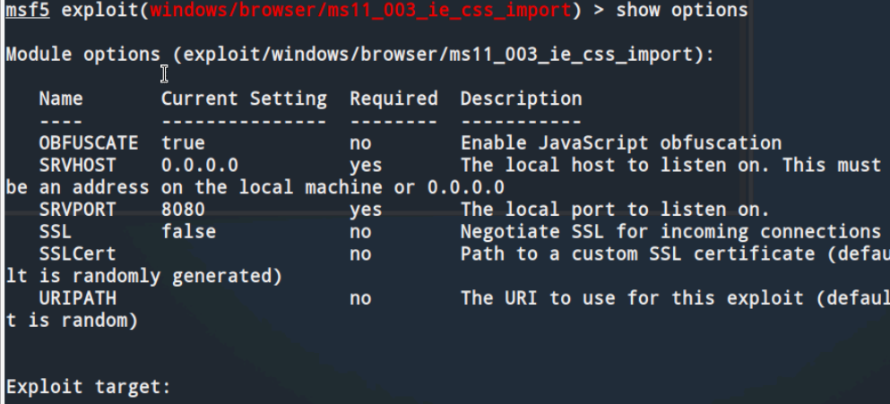The height and width of the screenshot is (404, 890).
Task: Click the Name column header
Action: coord(61,99)
